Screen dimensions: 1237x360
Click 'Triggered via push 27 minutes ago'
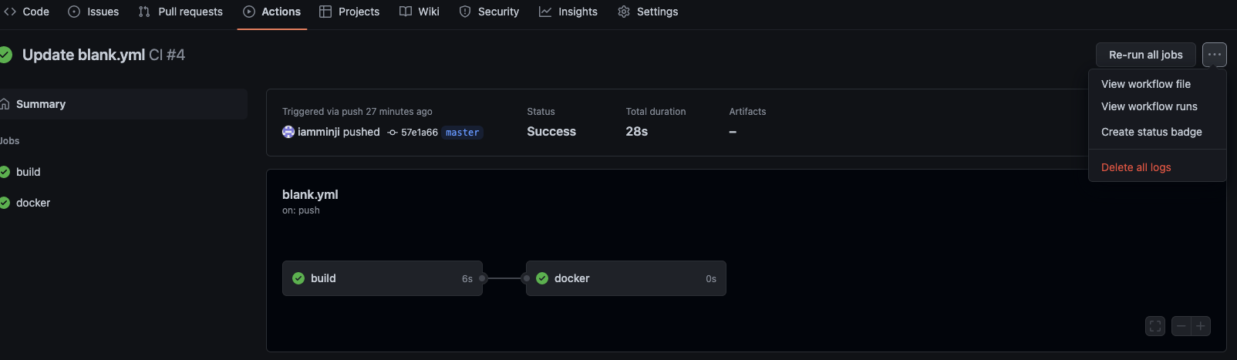pyautogui.click(x=357, y=112)
